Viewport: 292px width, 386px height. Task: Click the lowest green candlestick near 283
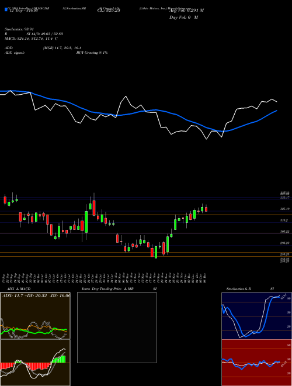(156, 252)
